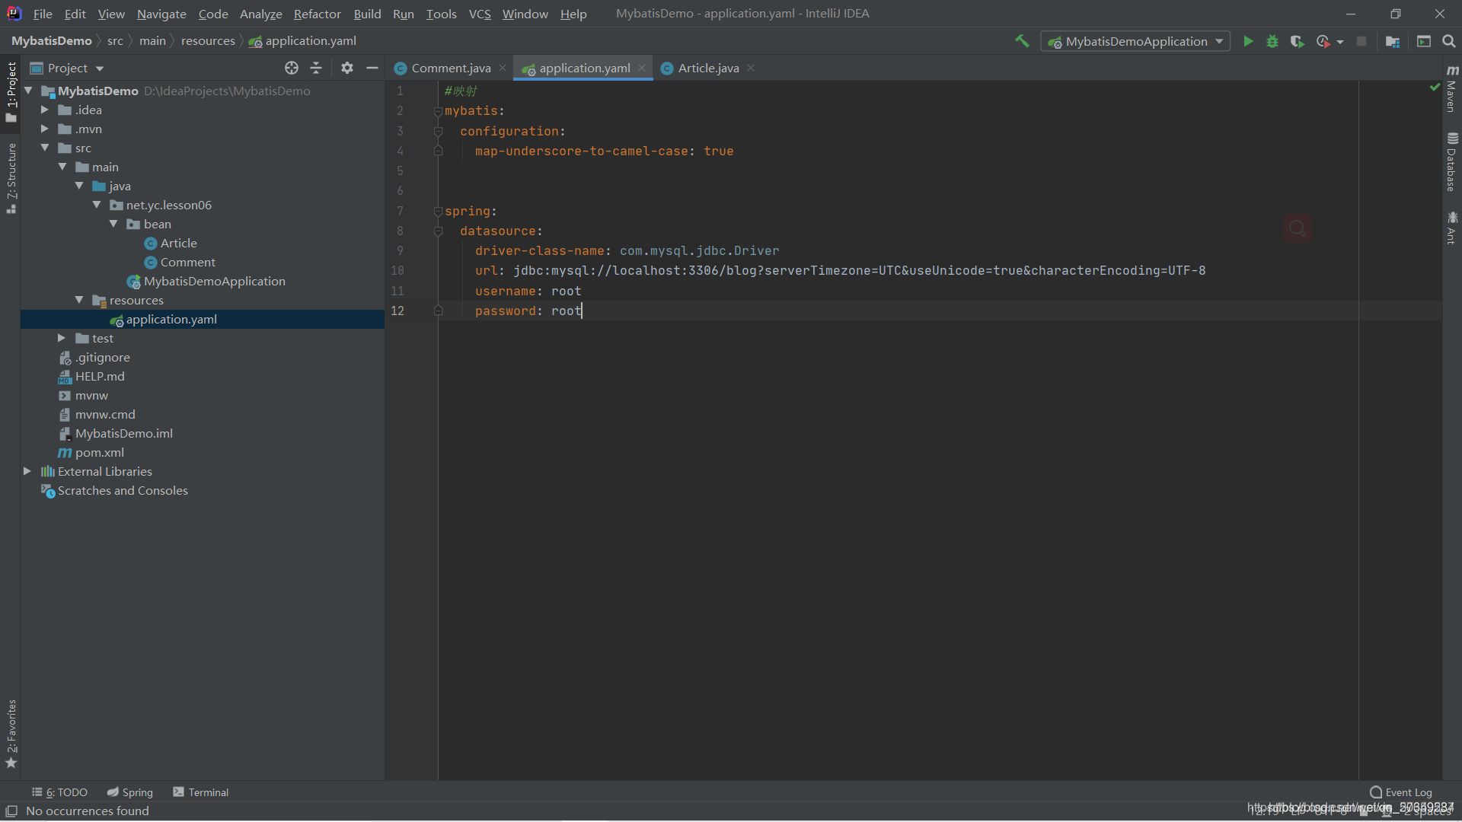Click the MybatisDemoApplication class in project tree
1462x822 pixels.
(214, 281)
